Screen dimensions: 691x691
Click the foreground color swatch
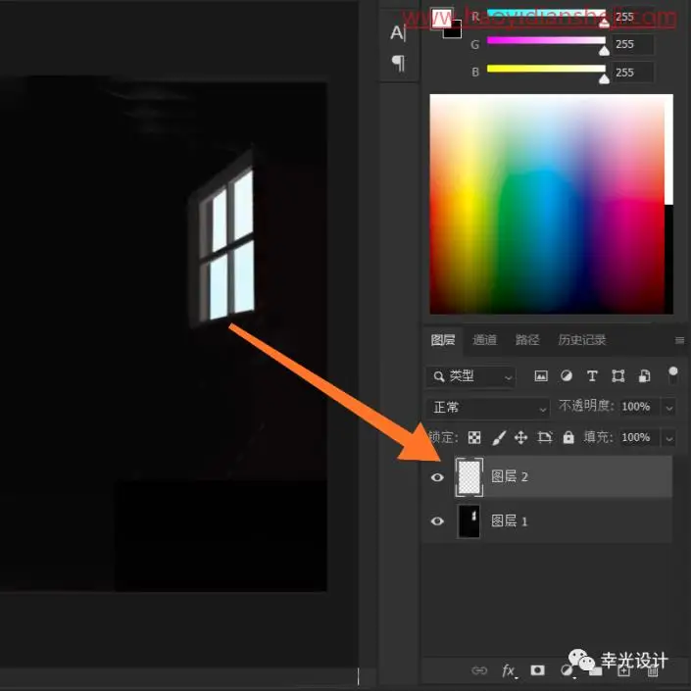[x=441, y=18]
